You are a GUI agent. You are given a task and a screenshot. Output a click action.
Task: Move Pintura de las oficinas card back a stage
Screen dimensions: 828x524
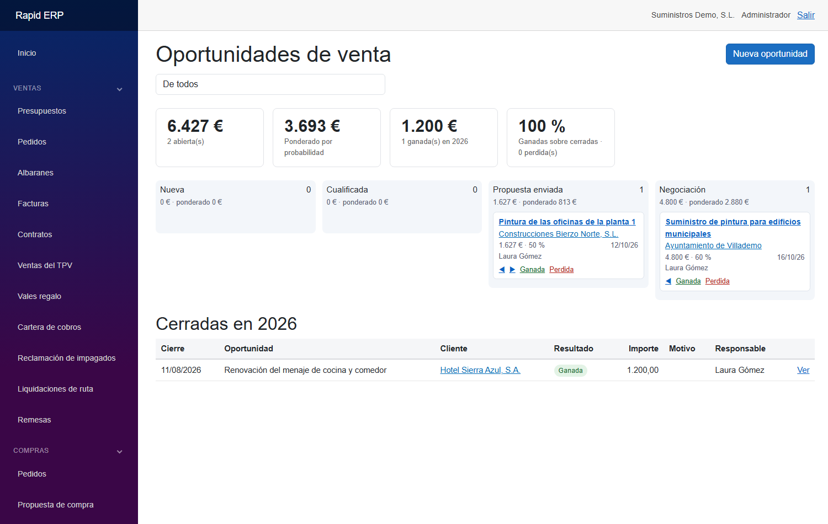[x=502, y=270]
